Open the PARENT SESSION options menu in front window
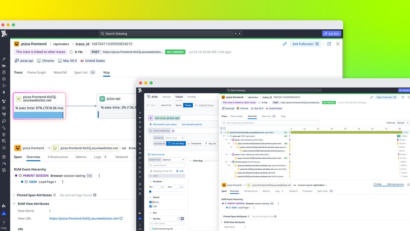 pos(278,203)
